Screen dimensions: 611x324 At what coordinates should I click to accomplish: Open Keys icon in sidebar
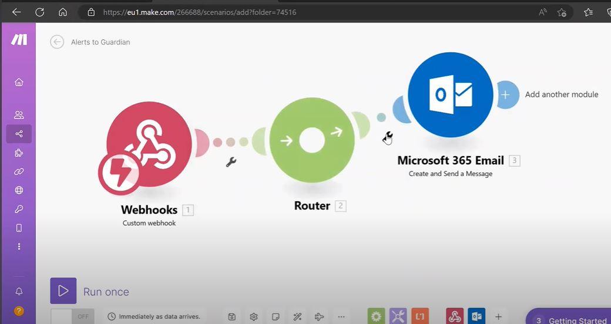tap(19, 209)
